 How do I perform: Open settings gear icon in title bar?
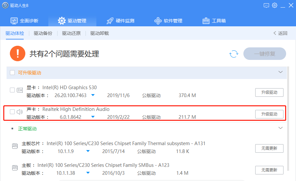click(x=275, y=5)
